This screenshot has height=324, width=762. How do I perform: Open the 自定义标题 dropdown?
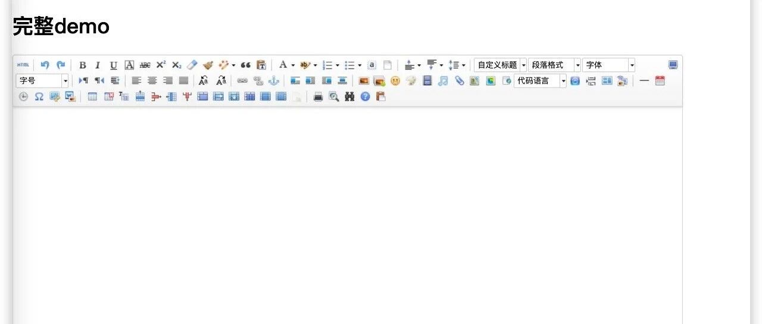[500, 65]
